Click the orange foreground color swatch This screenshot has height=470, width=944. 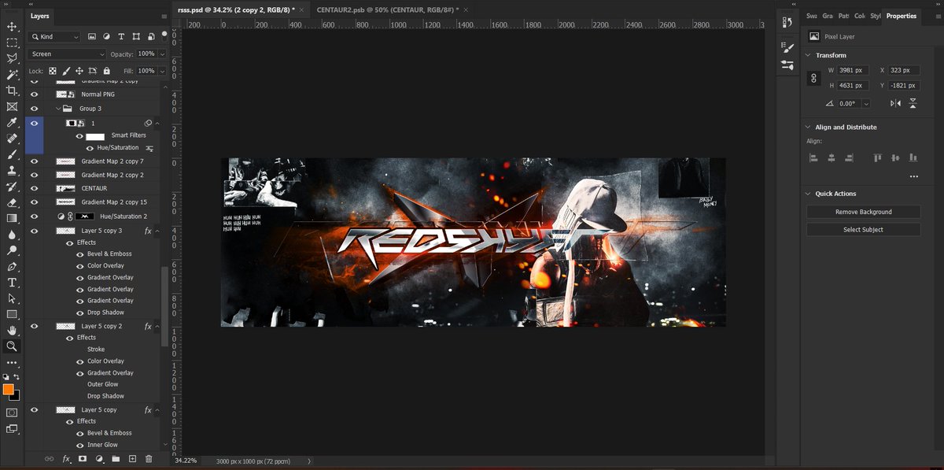tap(8, 389)
